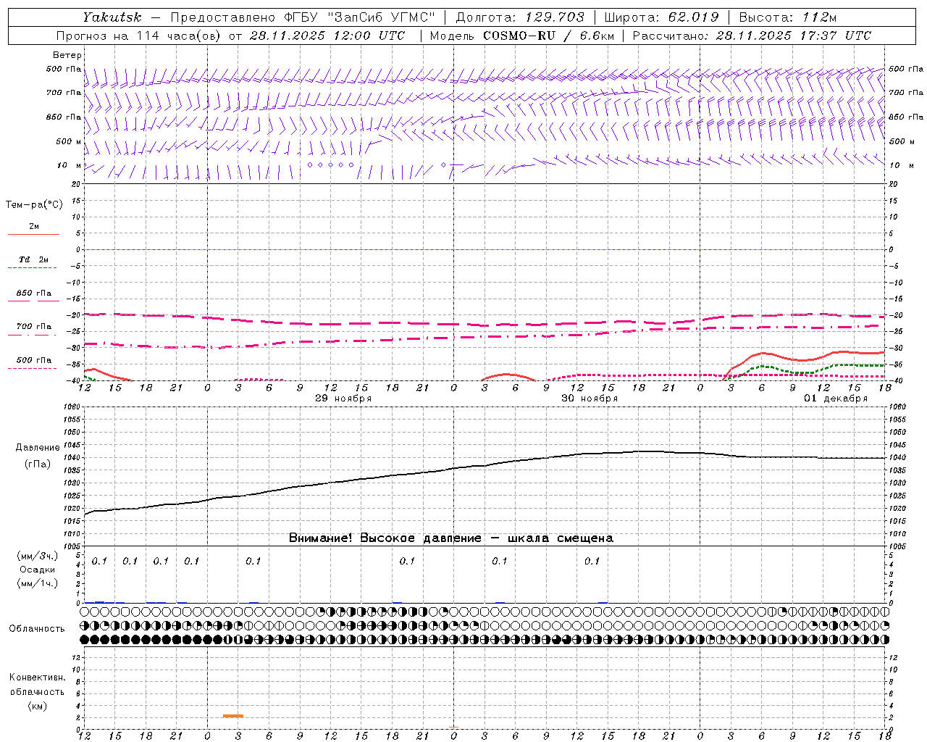This screenshot has height=742, width=927.
Task: Click the latitude value Широта: 62.019
Action: click(x=661, y=17)
